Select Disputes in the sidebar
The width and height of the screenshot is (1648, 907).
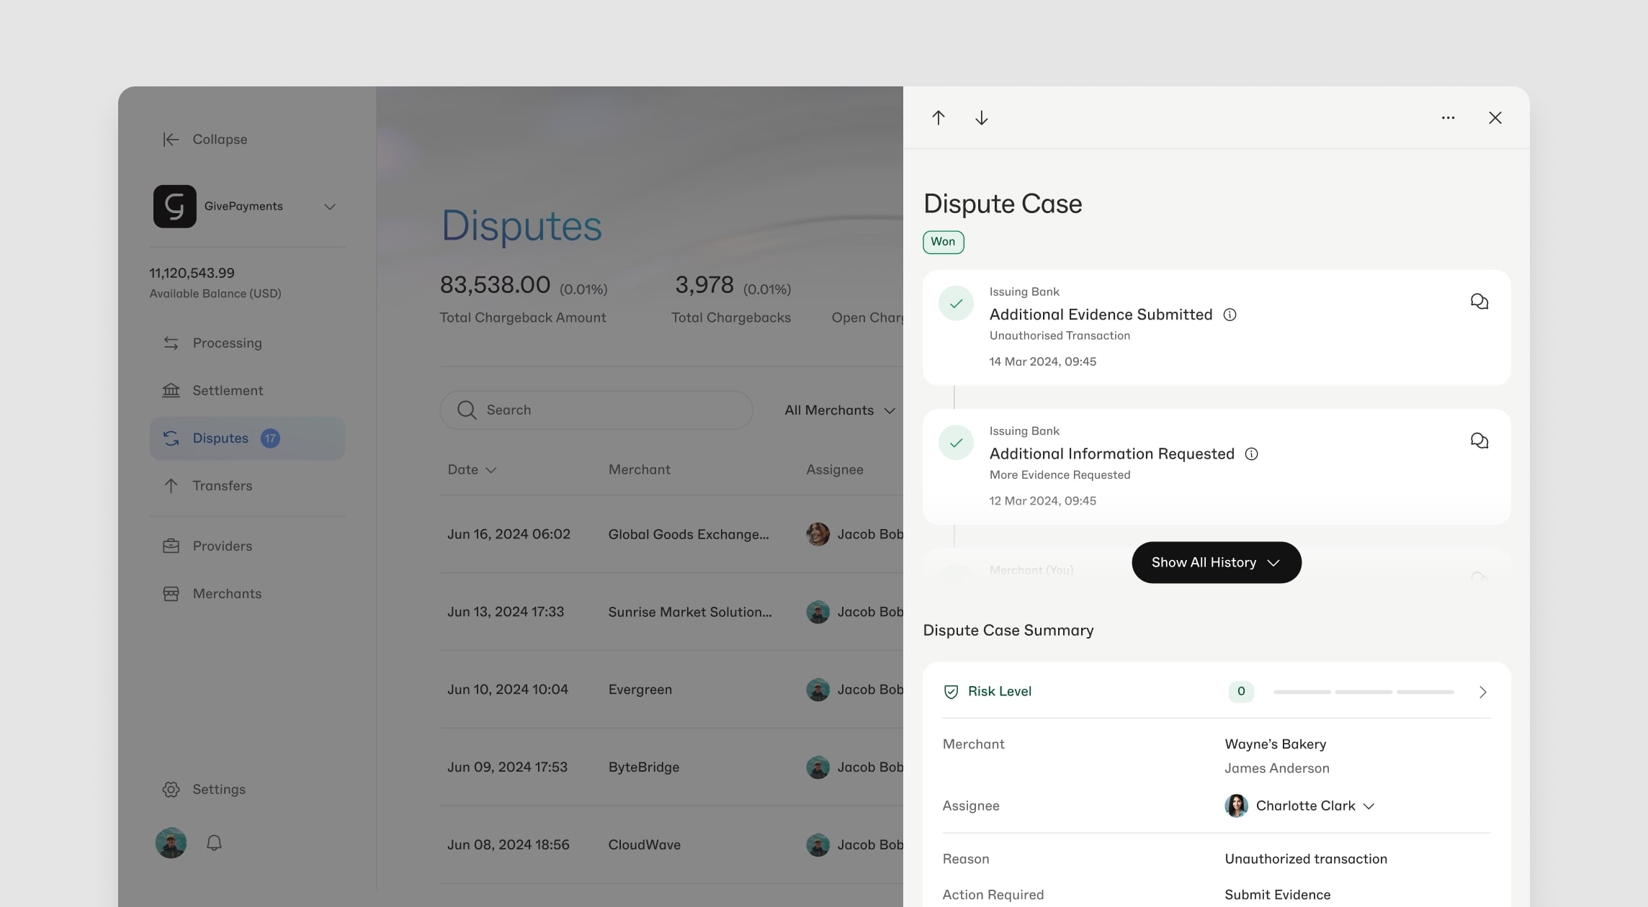[247, 438]
